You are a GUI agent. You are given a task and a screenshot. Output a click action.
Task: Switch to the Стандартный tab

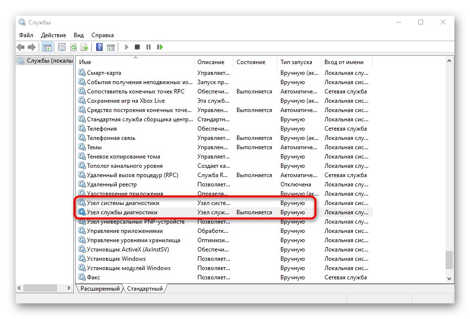click(x=145, y=288)
